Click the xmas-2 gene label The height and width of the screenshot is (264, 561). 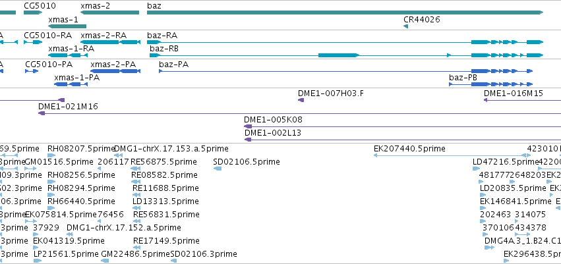click(95, 6)
